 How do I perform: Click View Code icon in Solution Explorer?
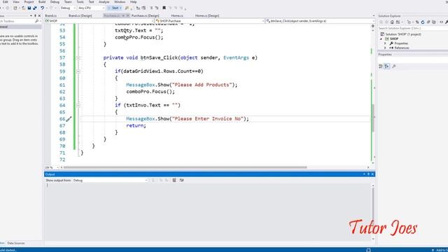pyautogui.click(x=441, y=22)
